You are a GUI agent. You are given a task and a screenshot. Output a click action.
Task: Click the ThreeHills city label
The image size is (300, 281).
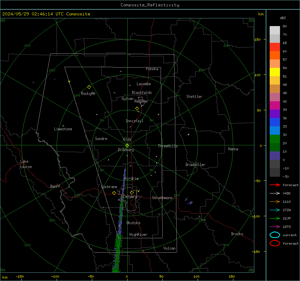point(168,146)
